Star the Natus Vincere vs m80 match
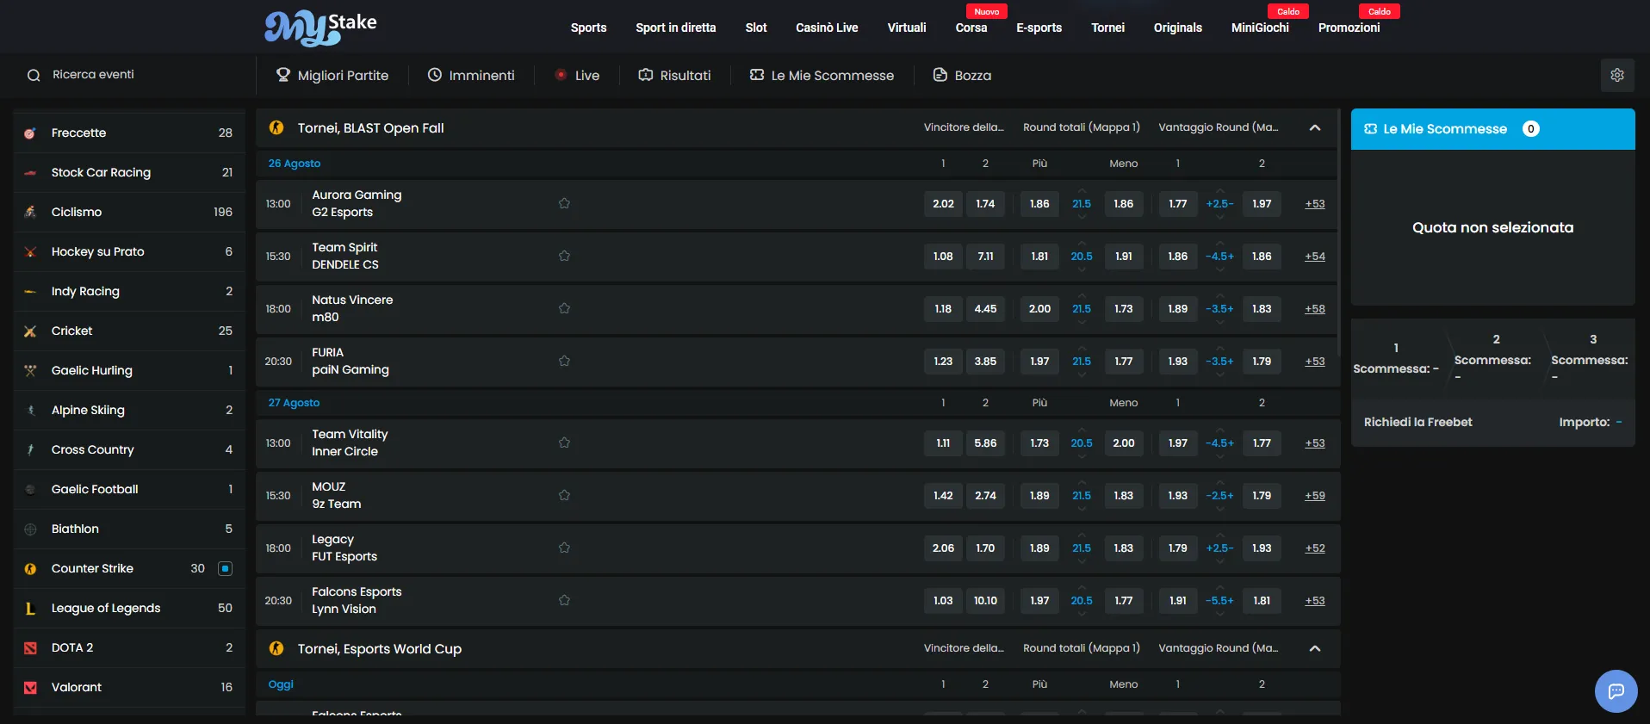The height and width of the screenshot is (724, 1650). [564, 309]
